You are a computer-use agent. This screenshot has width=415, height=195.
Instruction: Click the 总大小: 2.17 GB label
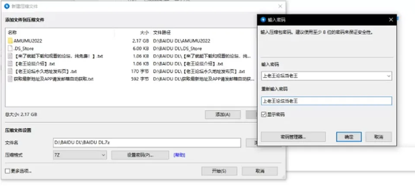(21, 115)
